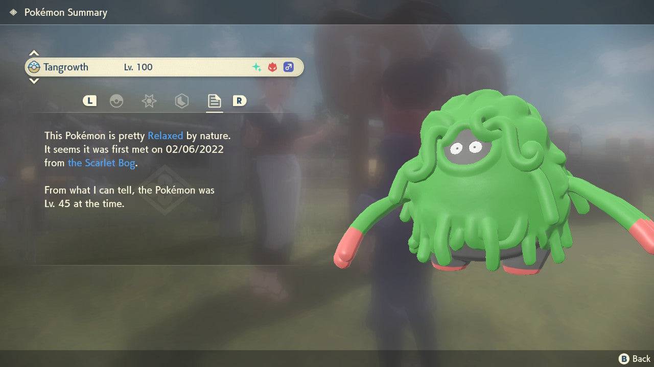Click the down arrow below Tangrowth

34,81
